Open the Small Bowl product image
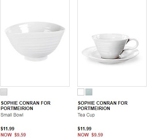The height and width of the screenshot is (138, 147). [35, 43]
